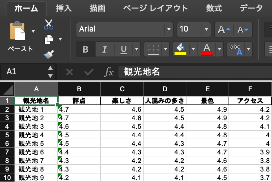Select column F header
The width and height of the screenshot is (272, 182).
[x=250, y=89]
